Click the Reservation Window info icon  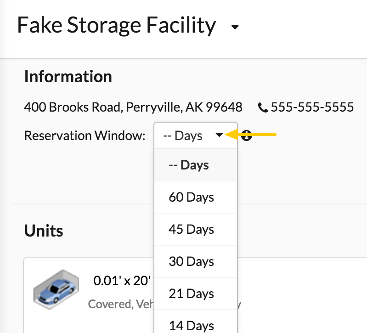pos(246,135)
